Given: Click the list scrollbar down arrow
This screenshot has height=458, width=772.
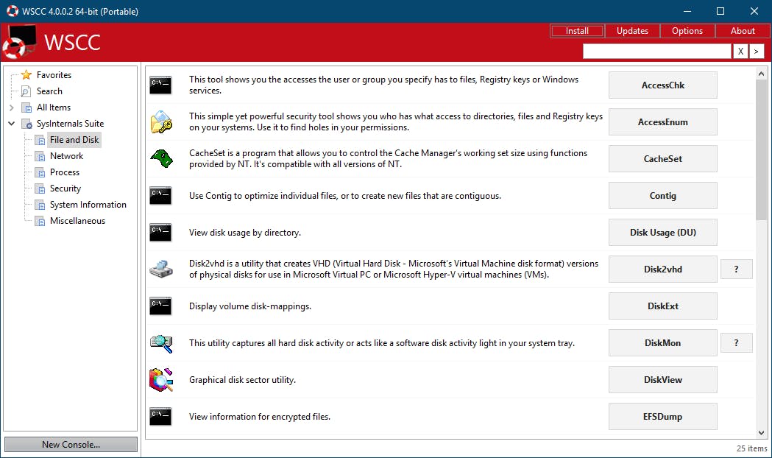Looking at the screenshot, I should click(x=761, y=433).
